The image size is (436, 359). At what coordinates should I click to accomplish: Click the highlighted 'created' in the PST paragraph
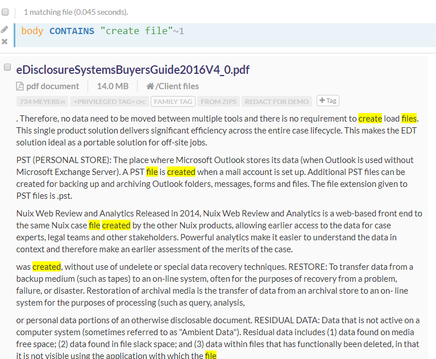tap(181, 172)
